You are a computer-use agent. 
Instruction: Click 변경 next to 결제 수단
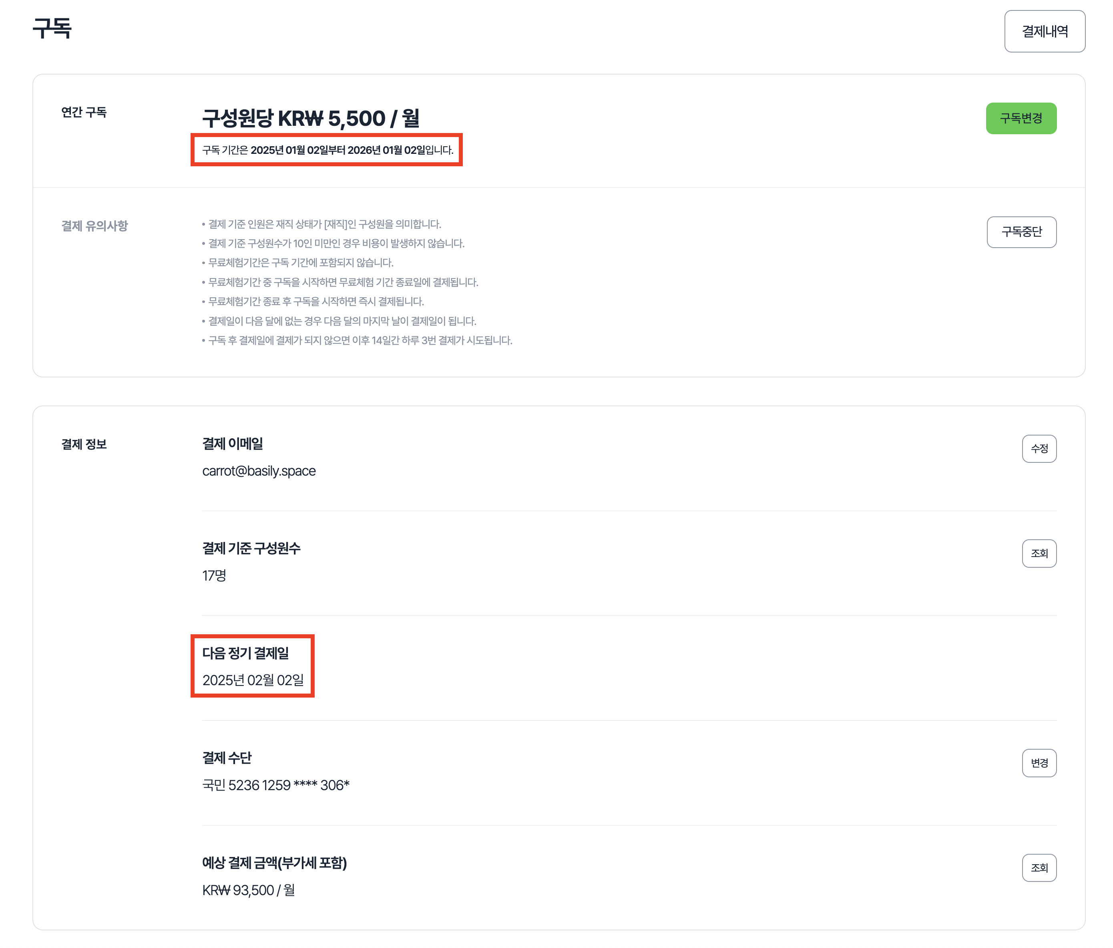(1039, 762)
